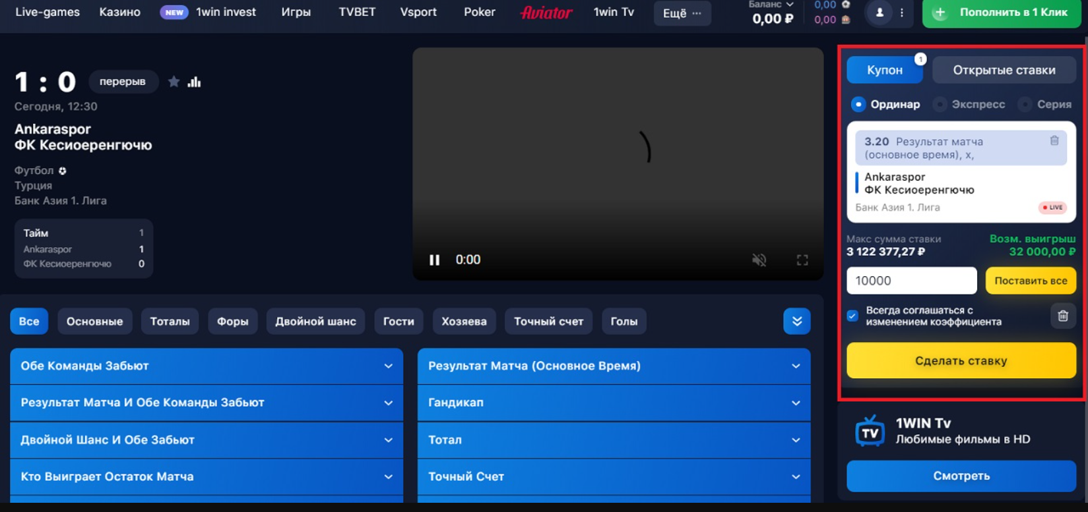Select the Экспресс bet type
The height and width of the screenshot is (512, 1088).
coord(940,104)
